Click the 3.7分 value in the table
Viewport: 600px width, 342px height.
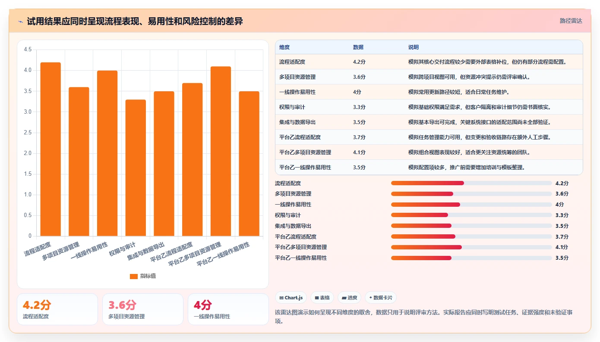point(359,137)
